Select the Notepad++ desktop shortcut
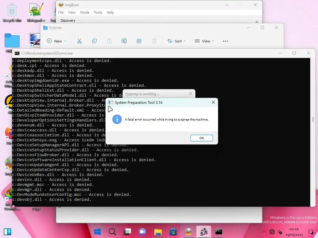 [36, 12]
